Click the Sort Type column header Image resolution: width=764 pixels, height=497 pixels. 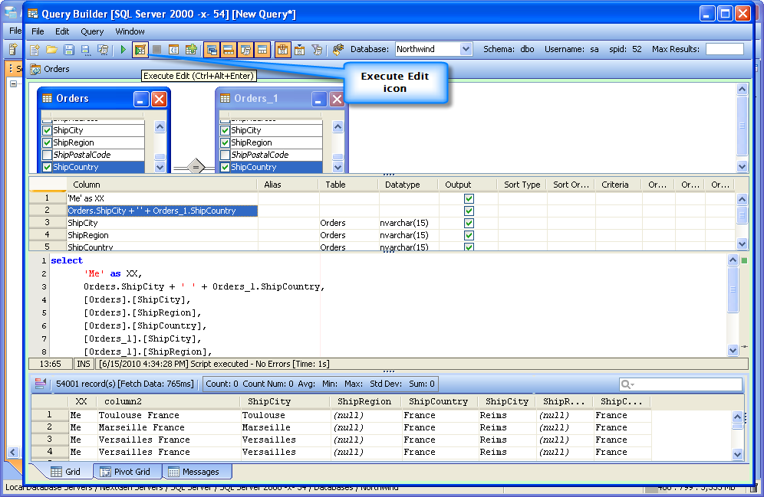point(522,185)
